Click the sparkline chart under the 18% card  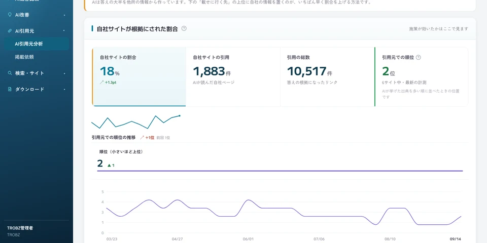click(x=136, y=122)
